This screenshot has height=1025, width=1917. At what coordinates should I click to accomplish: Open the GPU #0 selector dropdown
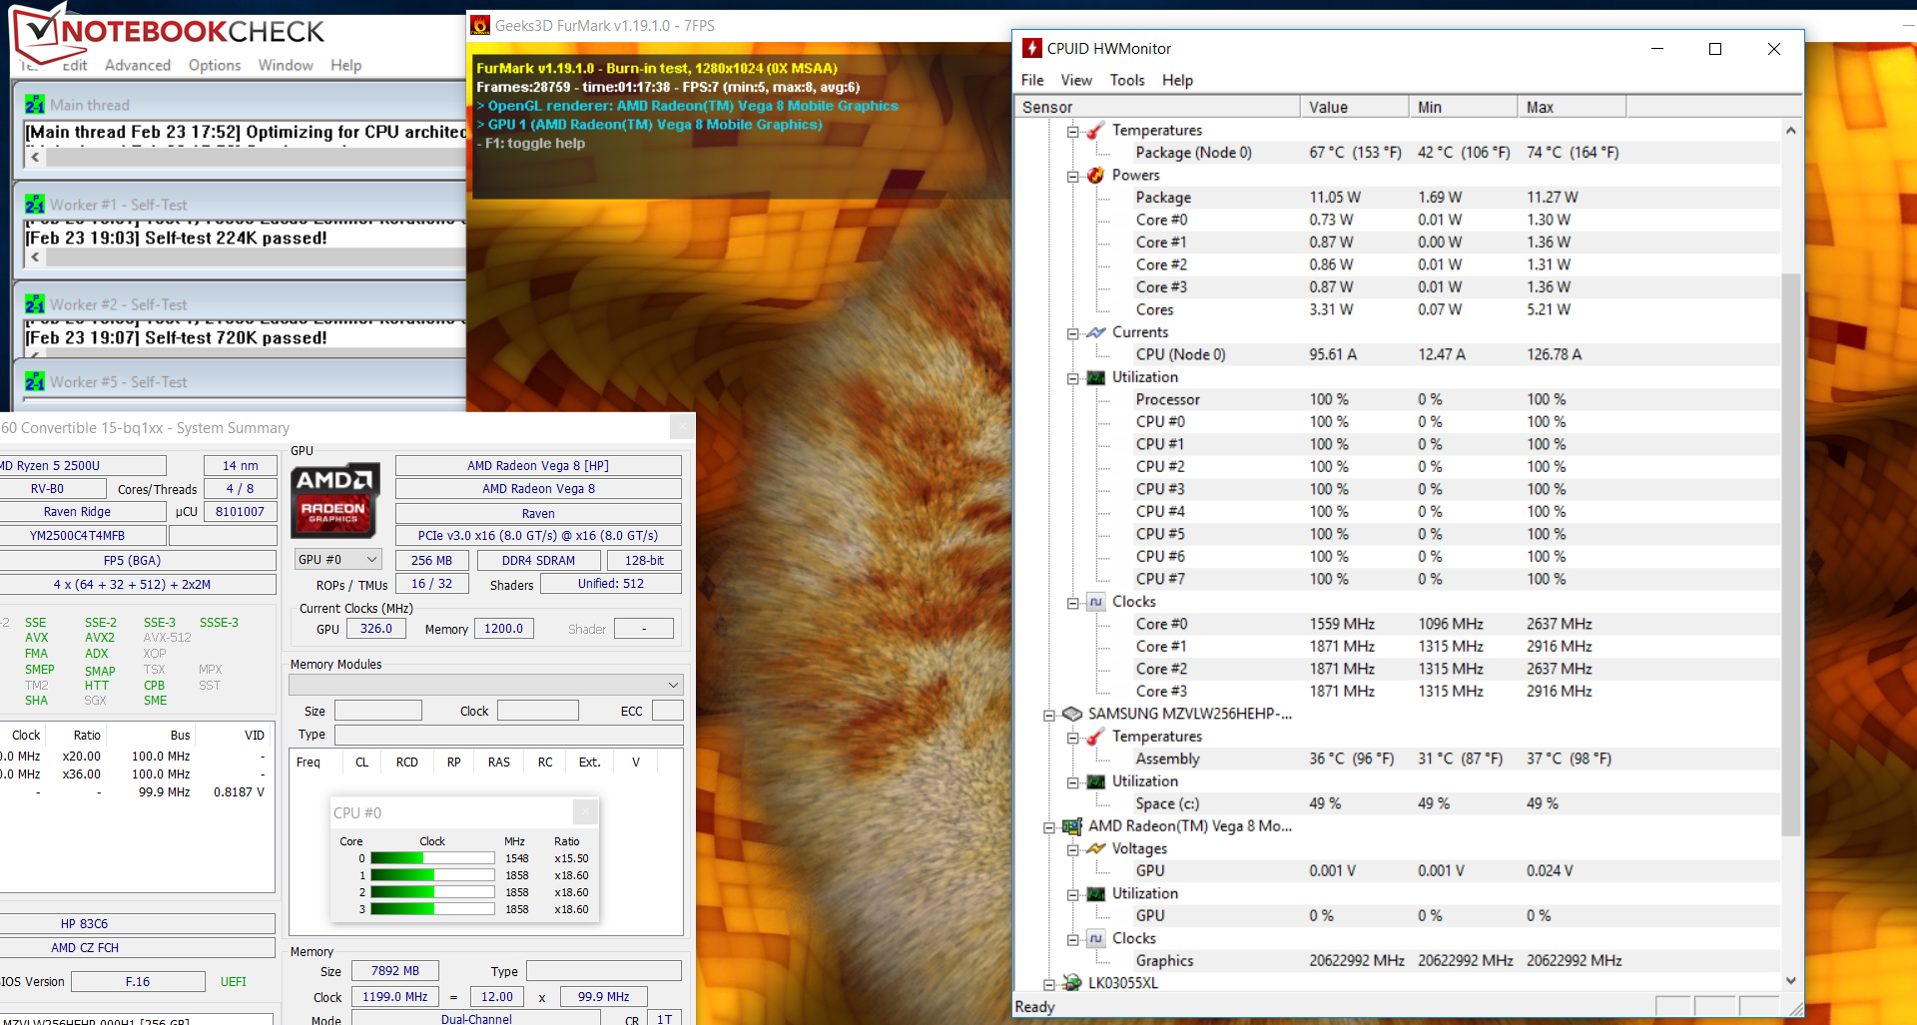[338, 560]
